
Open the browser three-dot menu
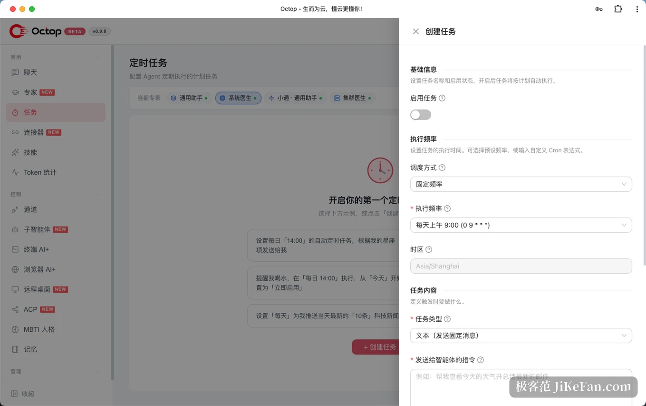coord(637,9)
